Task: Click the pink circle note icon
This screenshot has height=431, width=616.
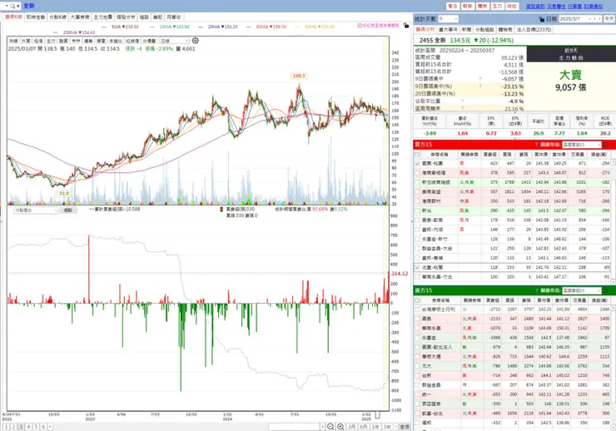Action: 360,26
